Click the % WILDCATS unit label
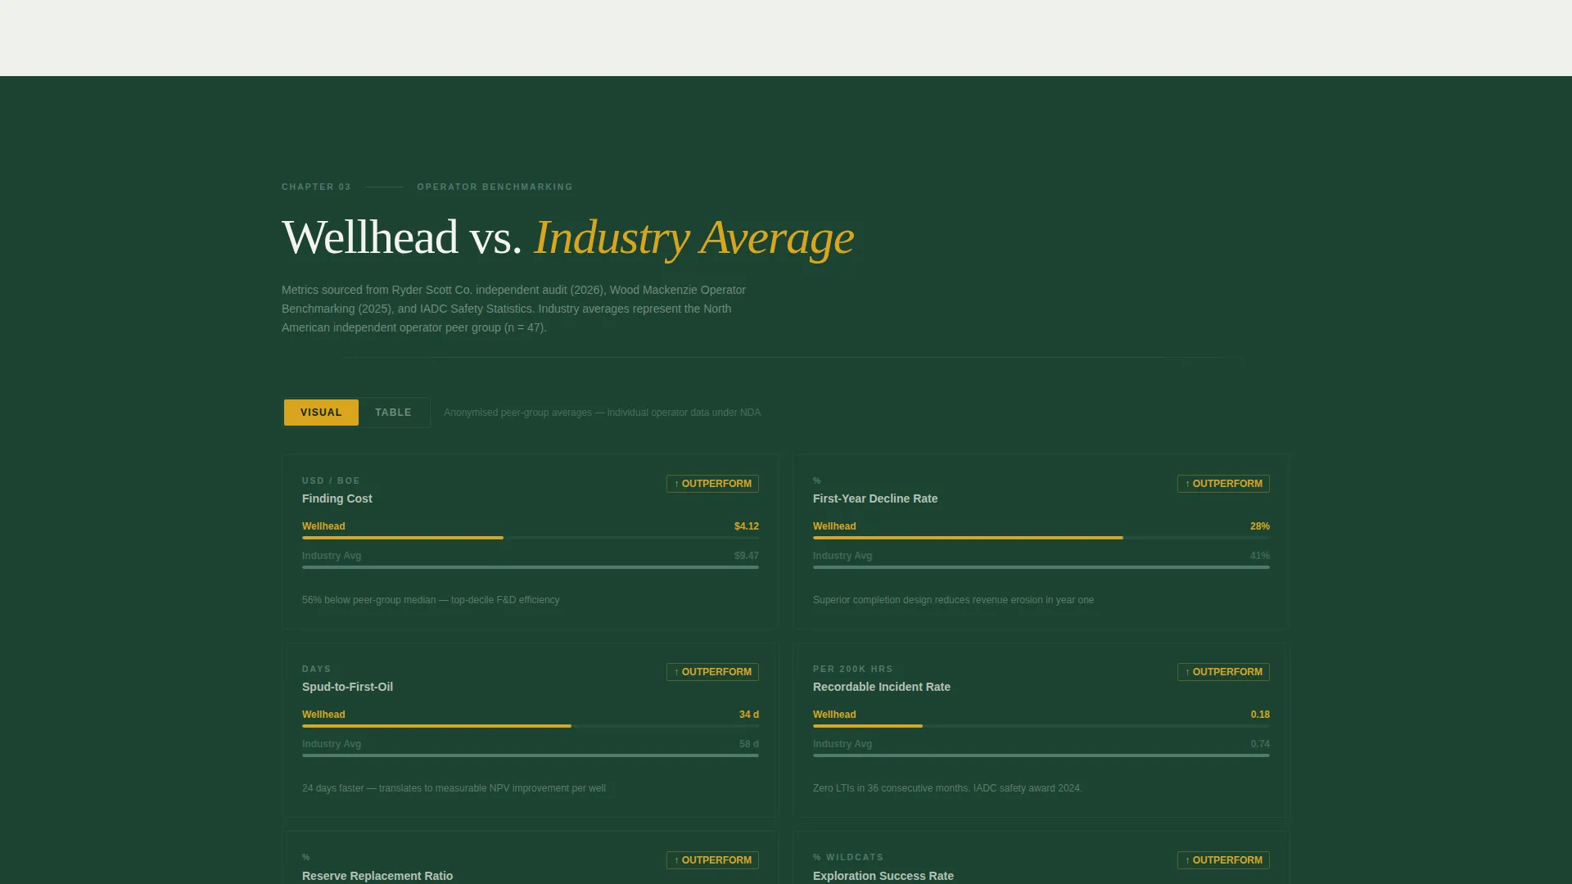Viewport: 1572px width, 884px height. [x=848, y=857]
